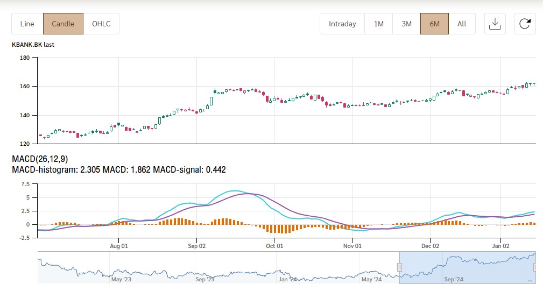Click the Sep 02 date label

(197, 246)
